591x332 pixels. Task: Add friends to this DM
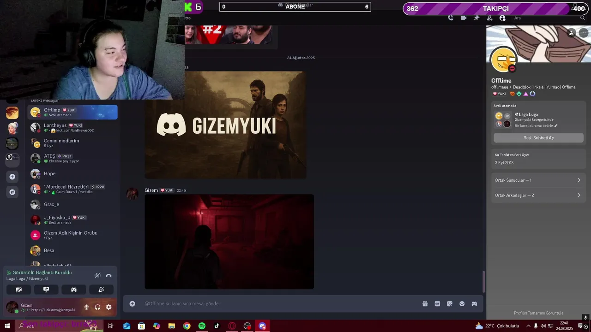[489, 18]
